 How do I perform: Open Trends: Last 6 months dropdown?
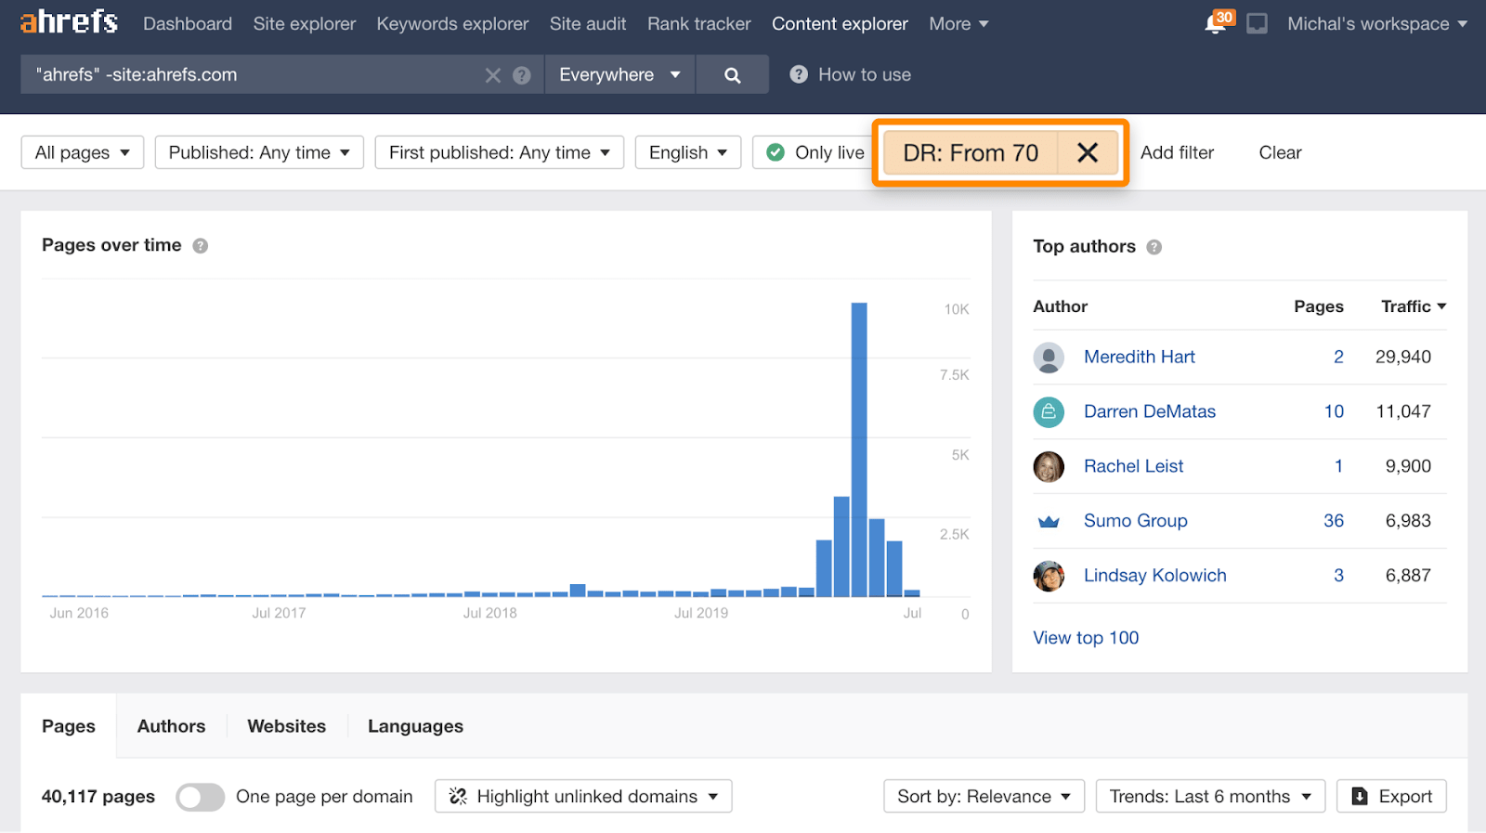pyautogui.click(x=1209, y=797)
